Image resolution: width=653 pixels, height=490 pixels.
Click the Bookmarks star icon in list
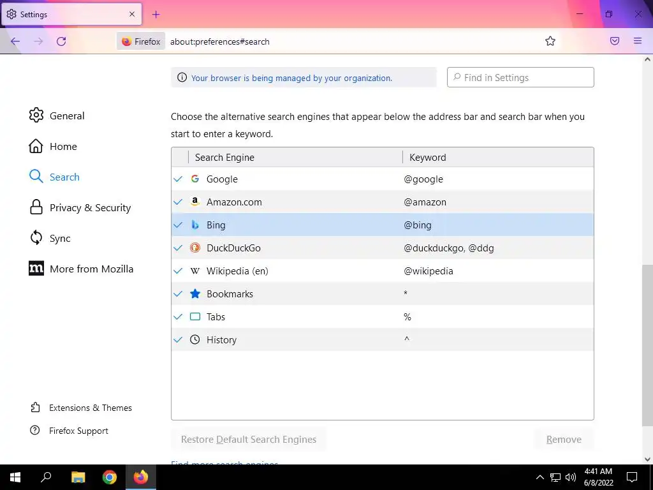[195, 293]
